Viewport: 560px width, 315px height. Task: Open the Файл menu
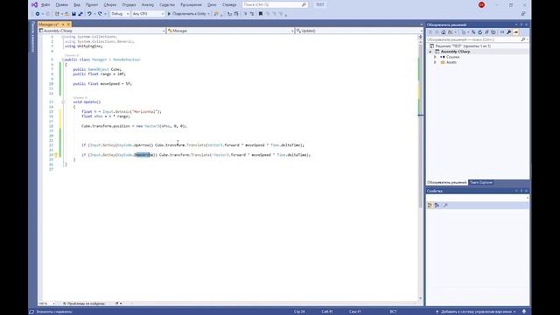pos(45,5)
